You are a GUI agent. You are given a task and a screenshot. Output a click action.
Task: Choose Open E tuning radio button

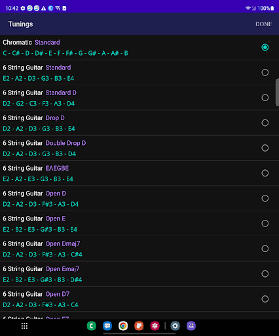265,223
